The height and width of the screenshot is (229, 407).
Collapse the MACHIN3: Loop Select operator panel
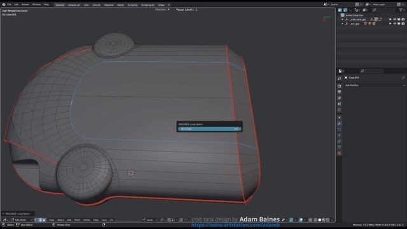tap(4, 214)
